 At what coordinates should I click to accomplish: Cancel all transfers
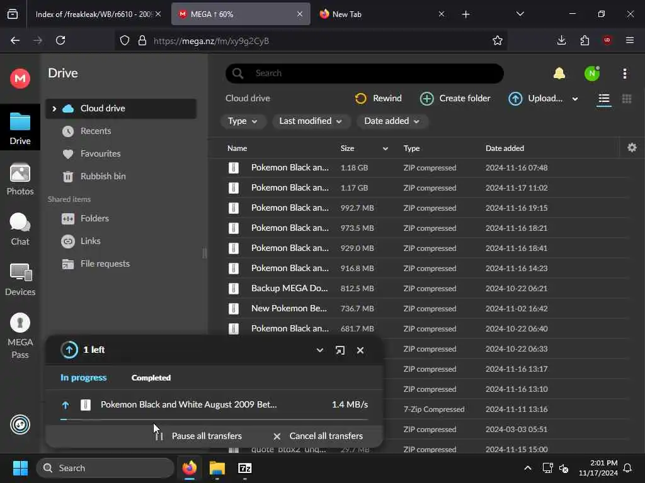pos(318,436)
